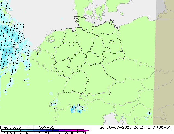Select the 35–40 mm legend color box
The image size is (174, 134).
tap(68, 130)
